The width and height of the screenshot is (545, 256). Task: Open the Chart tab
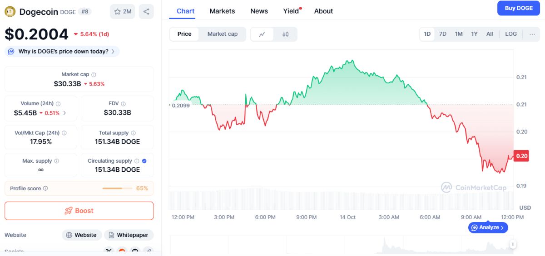pos(185,11)
